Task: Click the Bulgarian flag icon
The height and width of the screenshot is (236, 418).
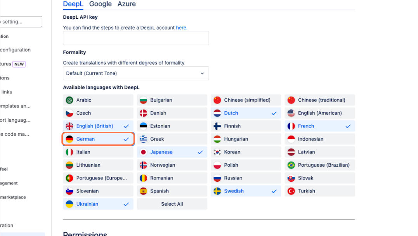Action: (x=143, y=100)
